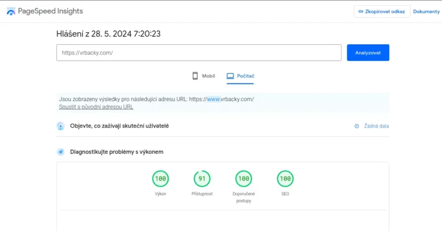Switch to the Mobil tab

[x=204, y=76]
